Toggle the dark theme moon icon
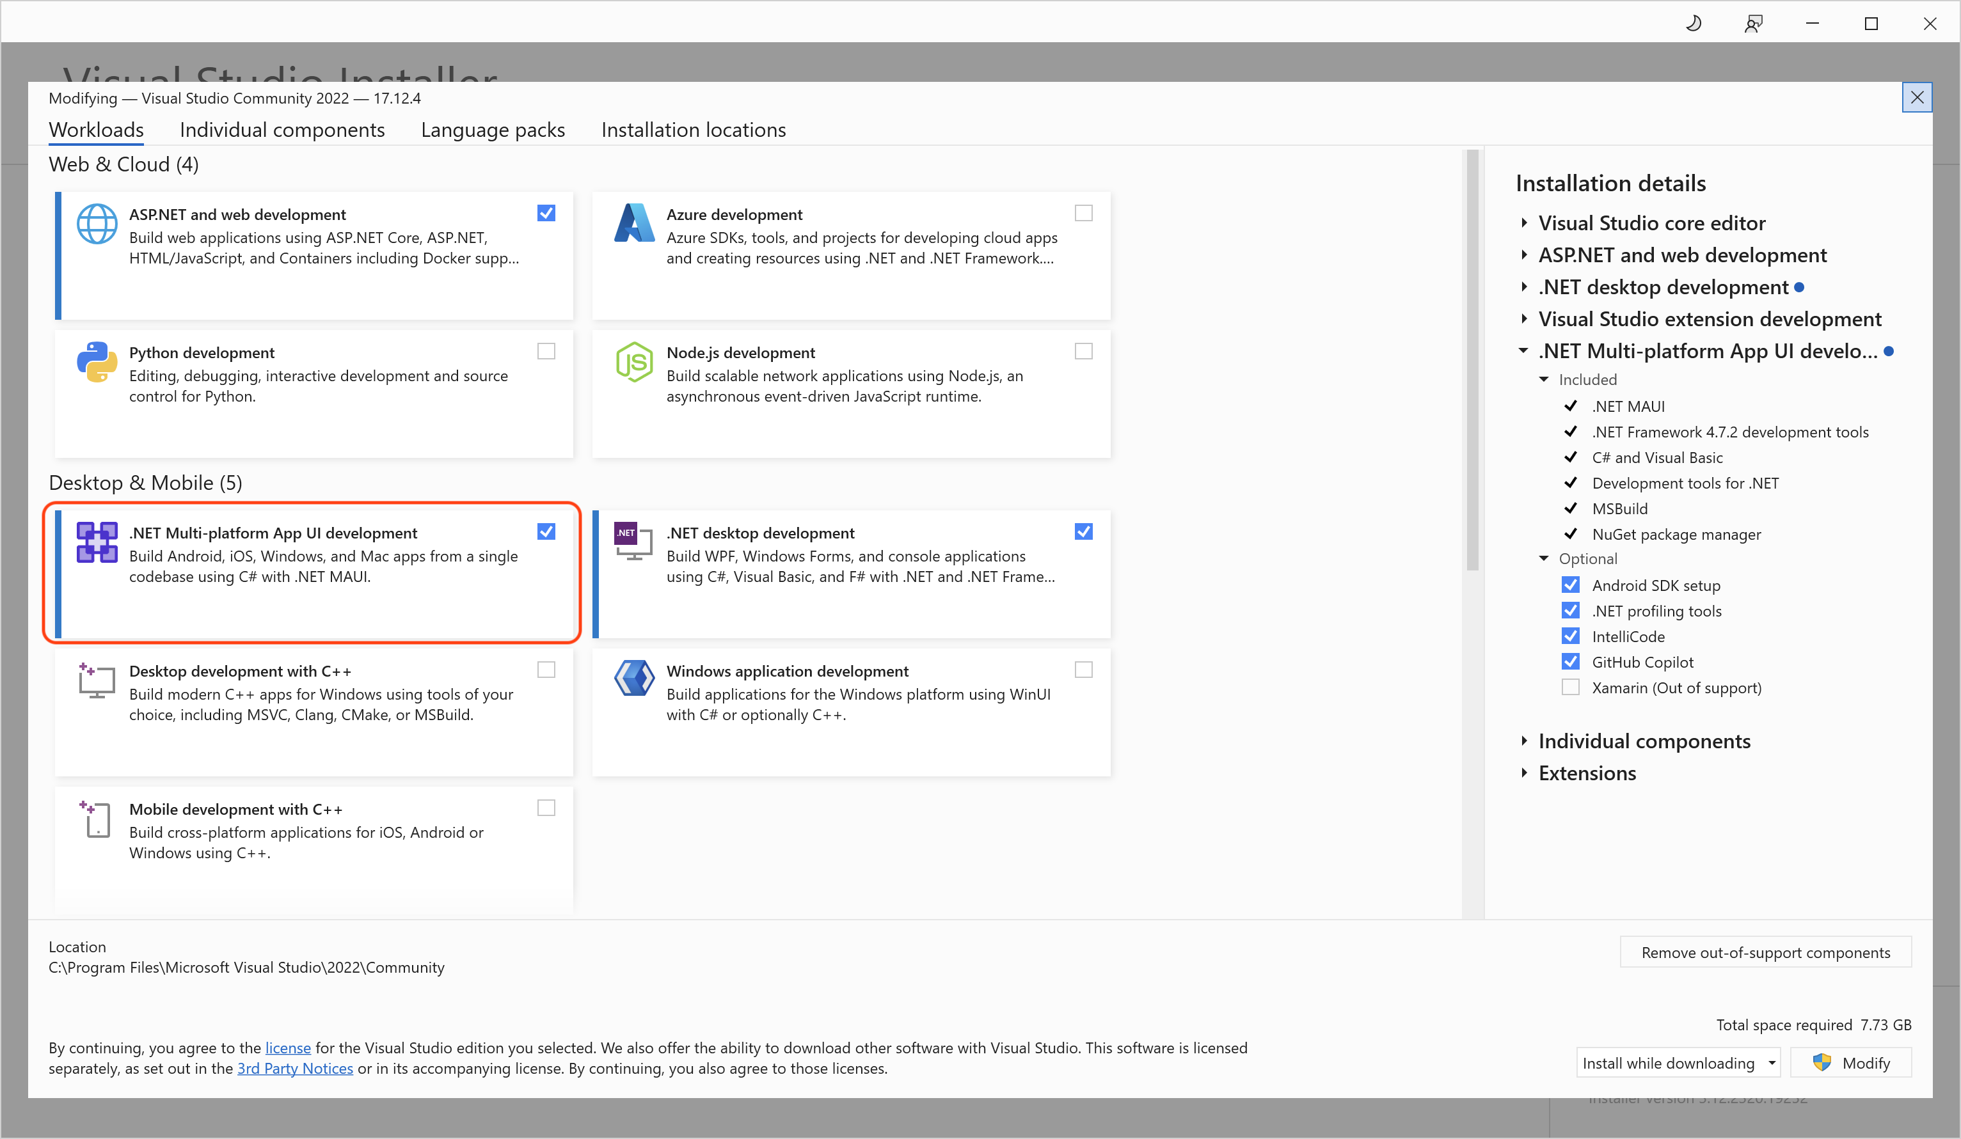The image size is (1961, 1139). click(x=1694, y=23)
